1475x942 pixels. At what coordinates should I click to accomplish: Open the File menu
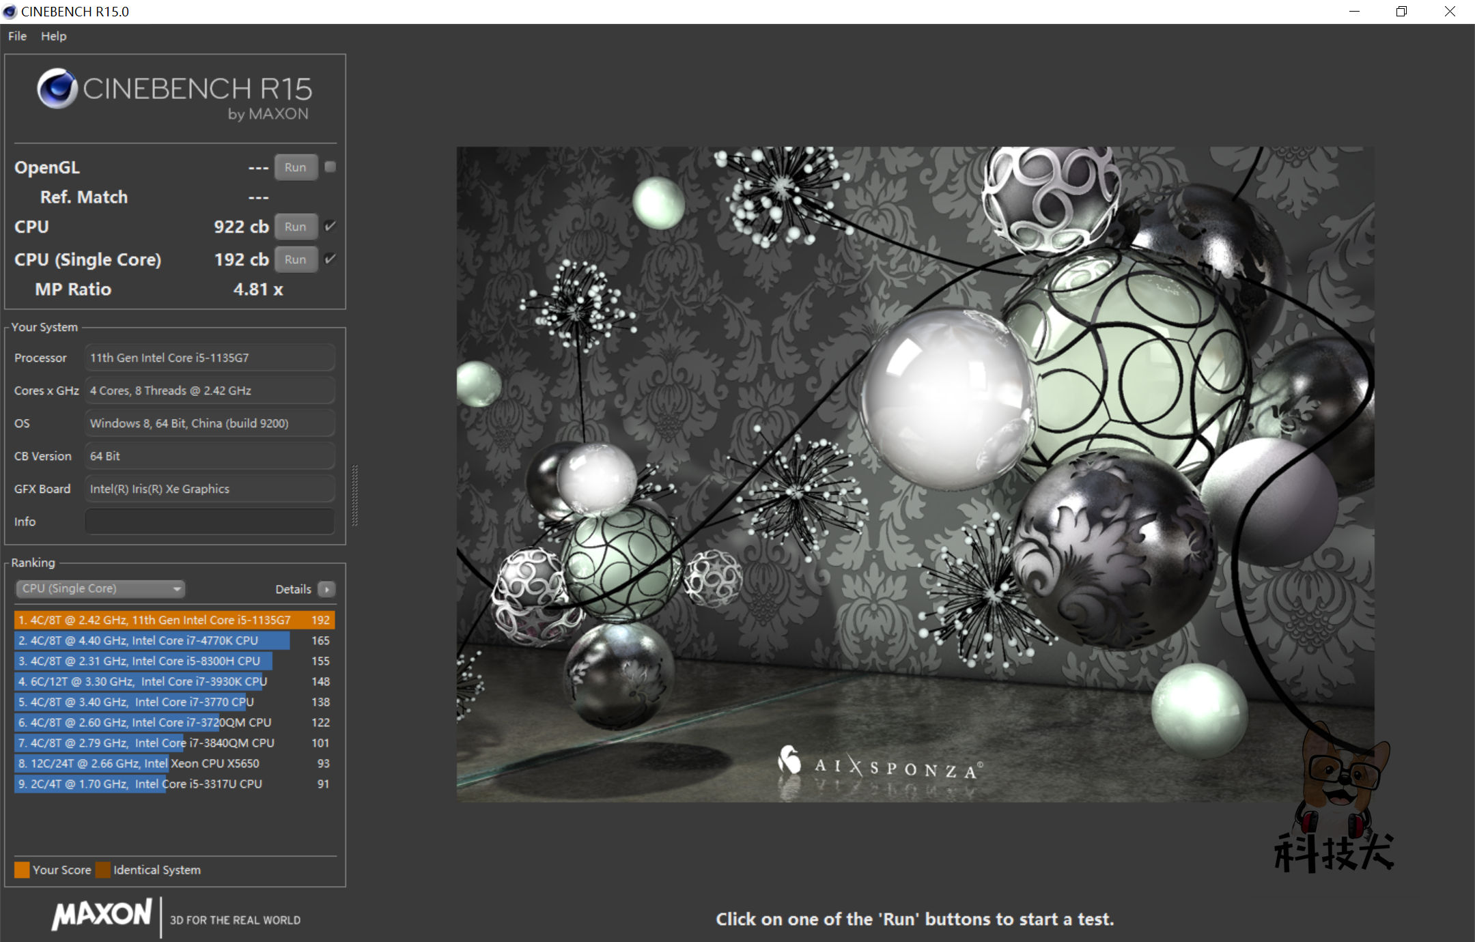click(17, 36)
